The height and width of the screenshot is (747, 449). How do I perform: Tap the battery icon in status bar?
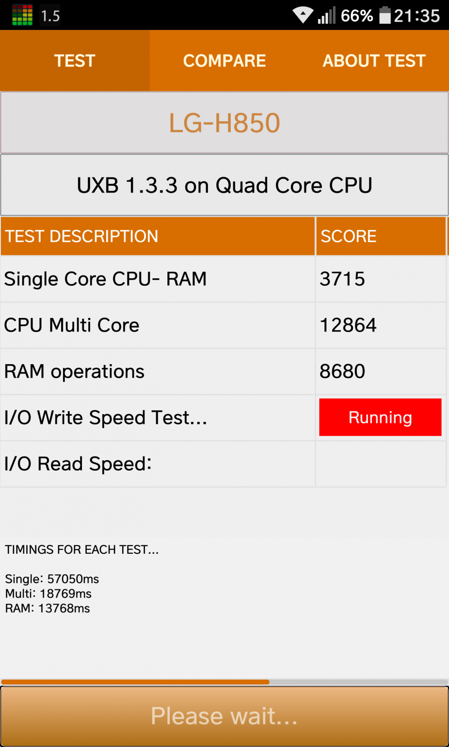(385, 15)
